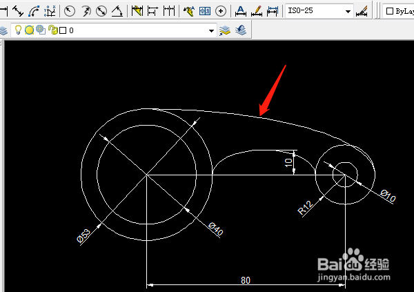Select the Angular dimension tool
414x292 pixels.
point(117,11)
